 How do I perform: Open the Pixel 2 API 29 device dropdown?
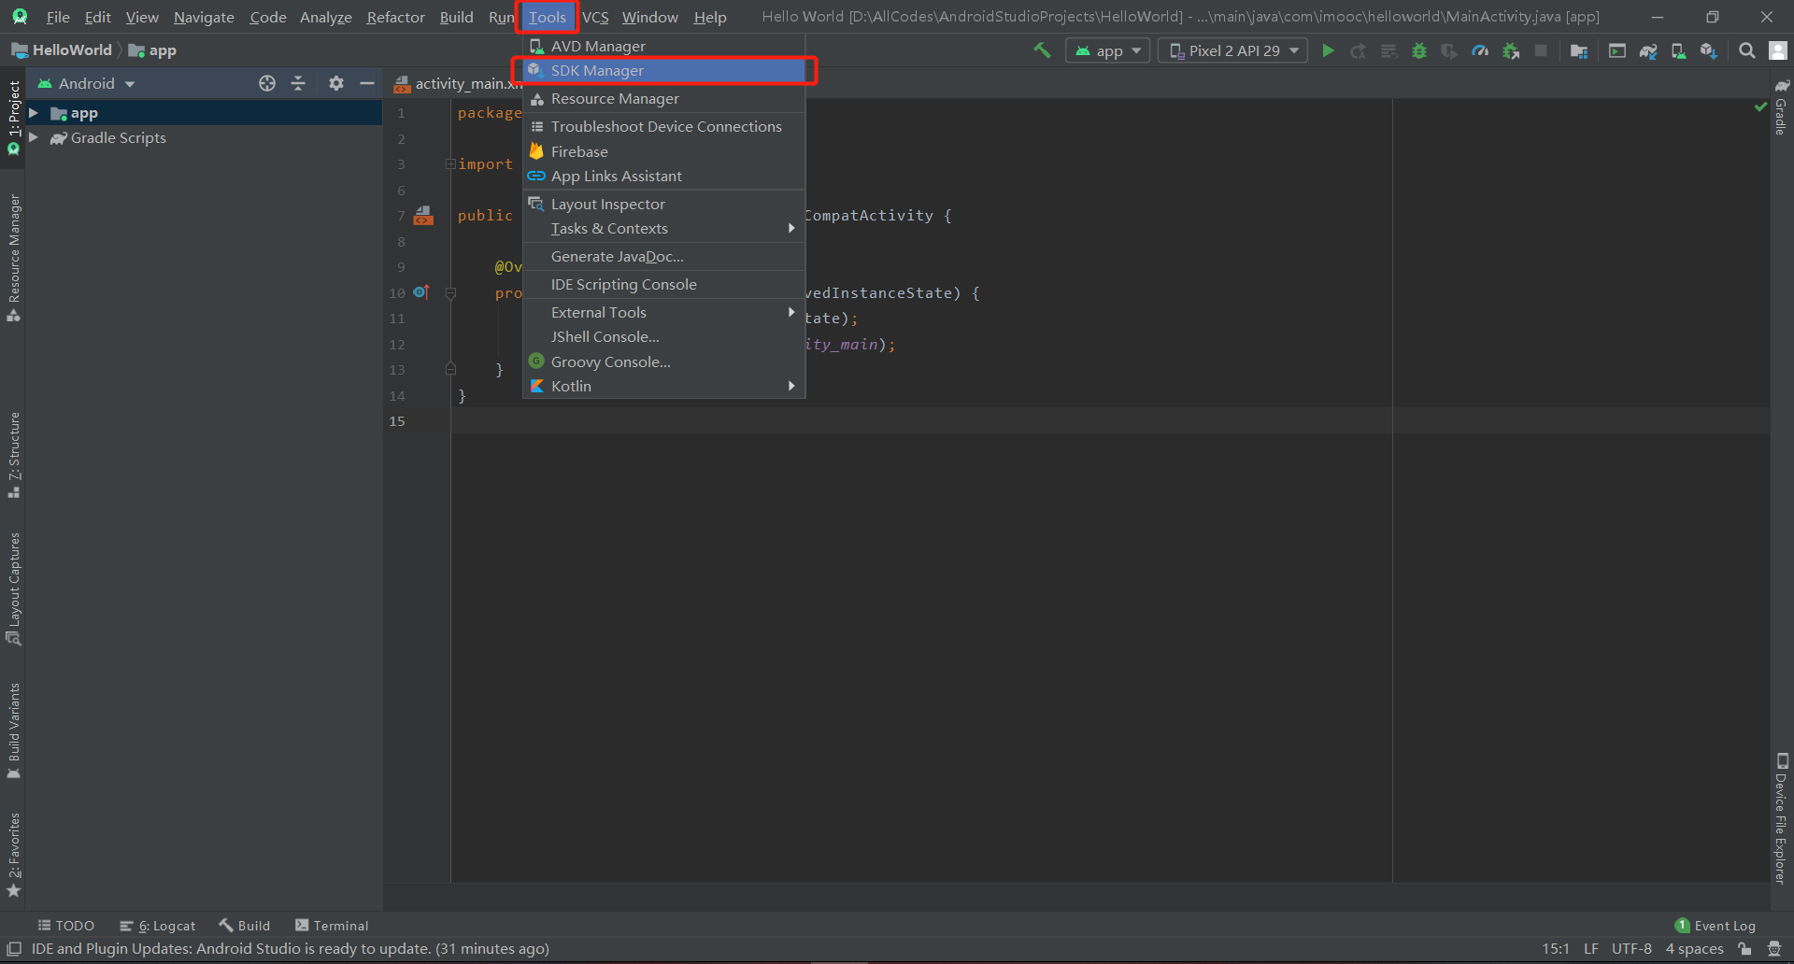(1232, 50)
